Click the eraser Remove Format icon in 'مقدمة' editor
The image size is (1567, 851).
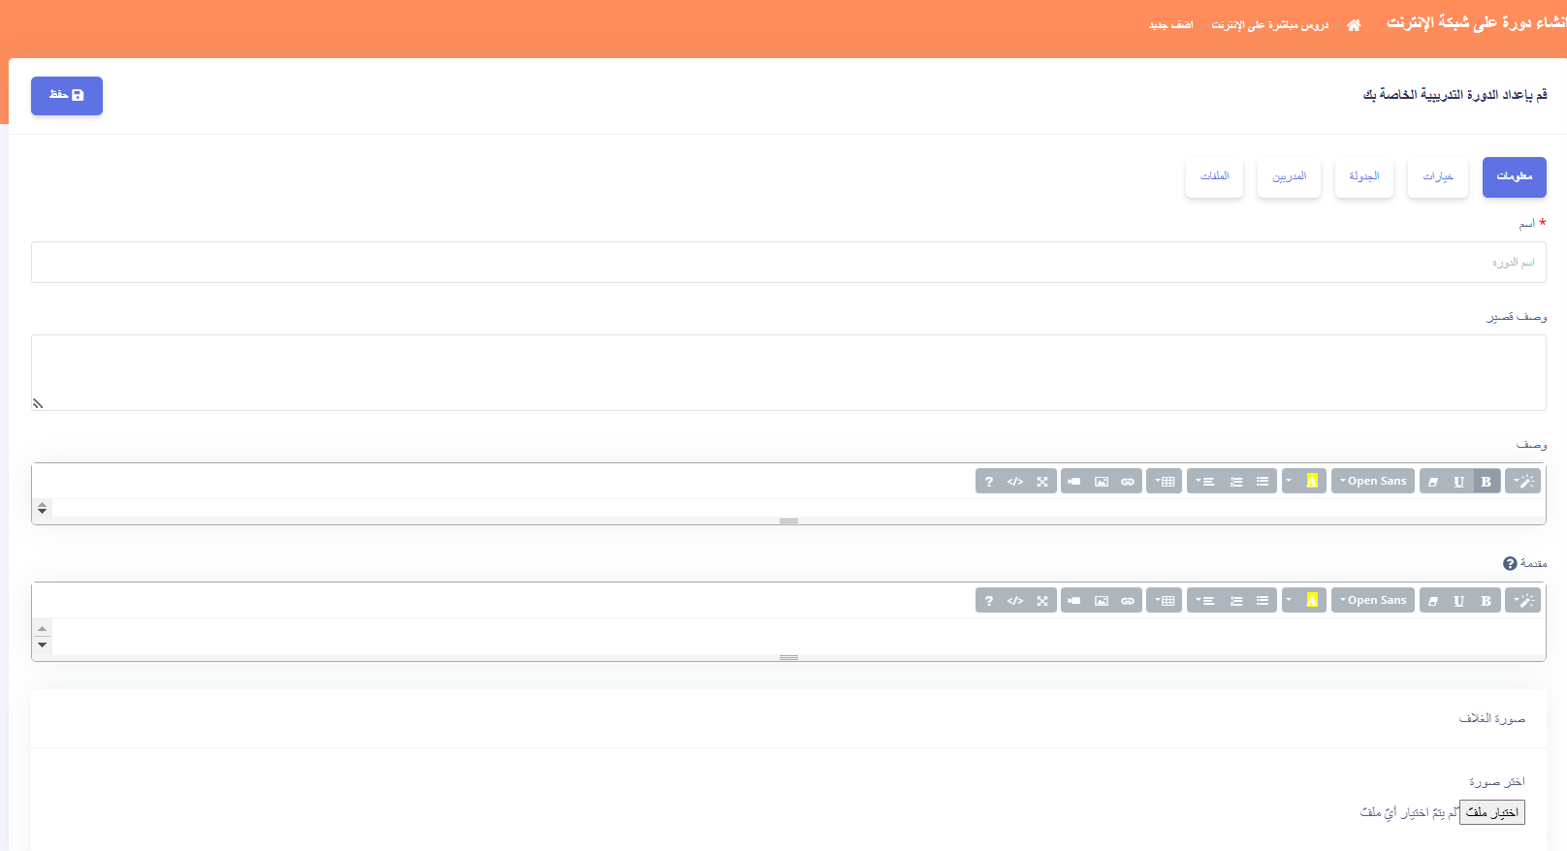[1433, 601]
